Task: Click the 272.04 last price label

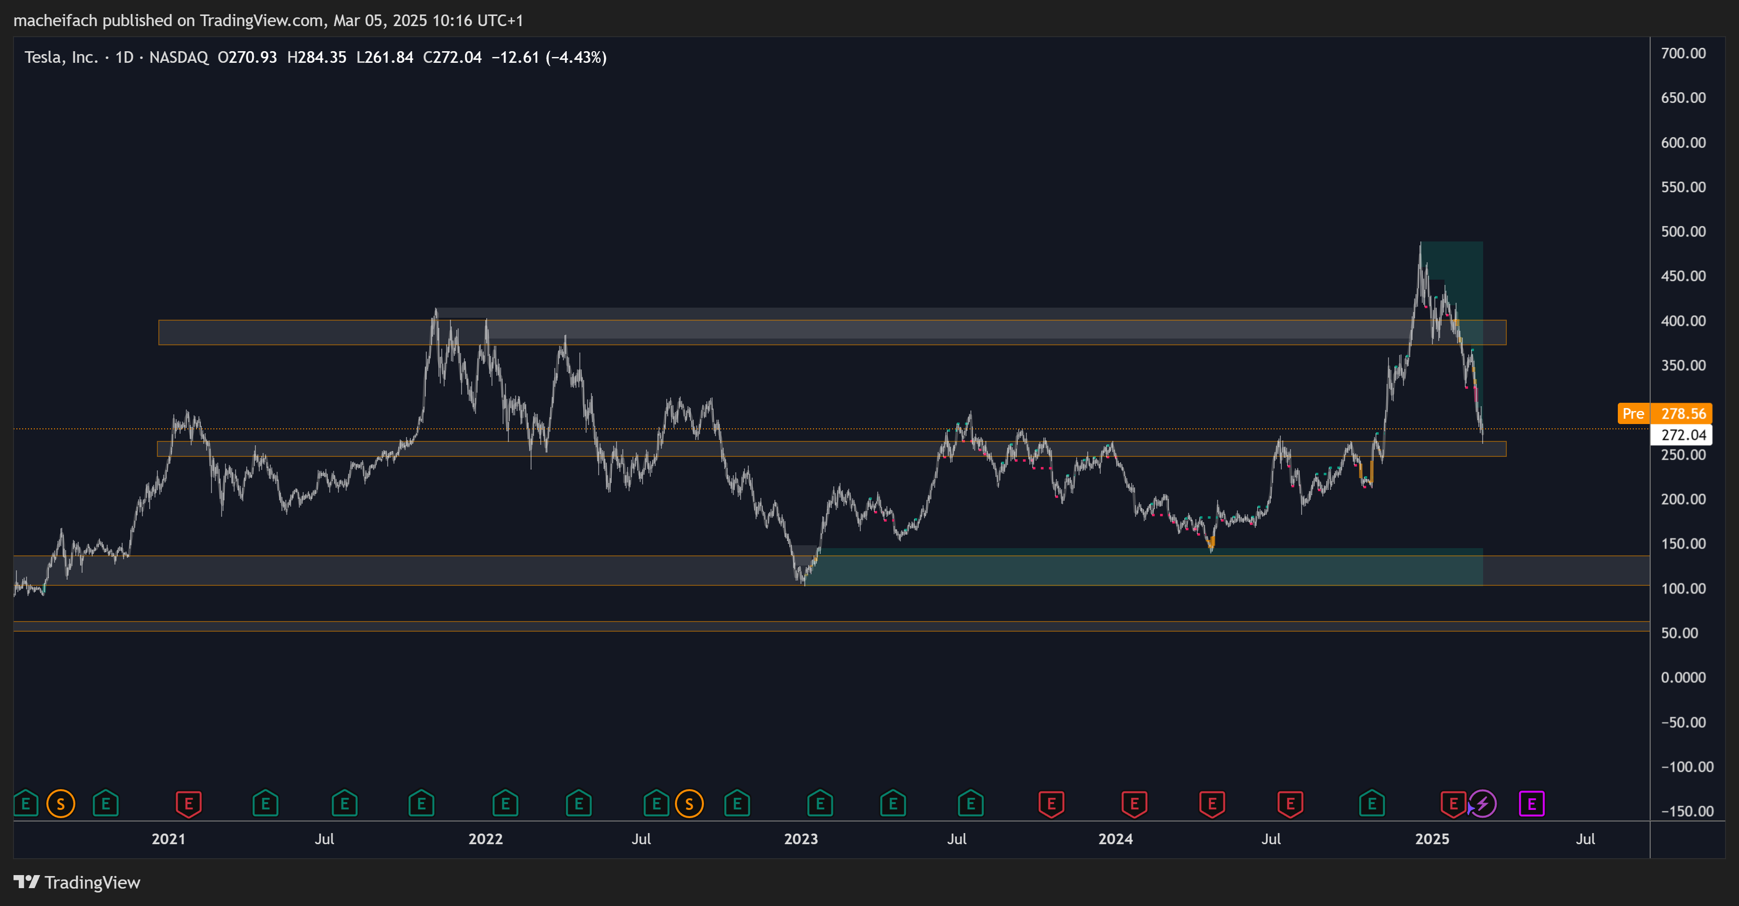Action: click(x=1683, y=435)
